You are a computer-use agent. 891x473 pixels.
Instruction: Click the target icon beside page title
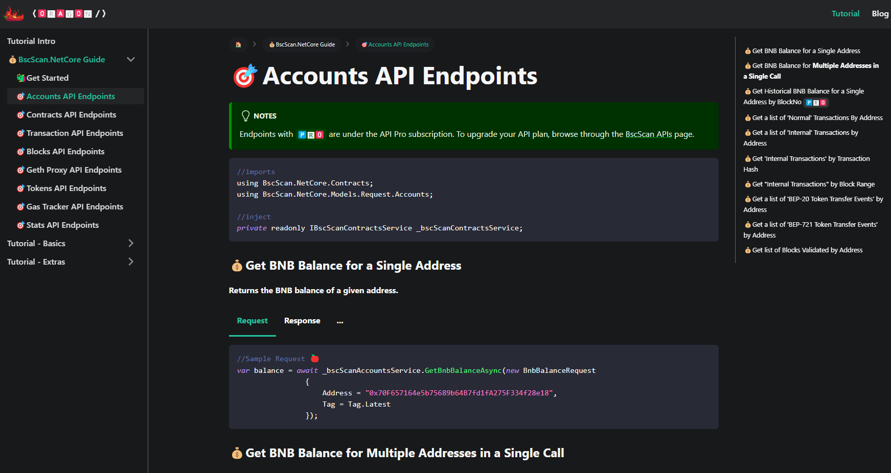[x=245, y=76]
